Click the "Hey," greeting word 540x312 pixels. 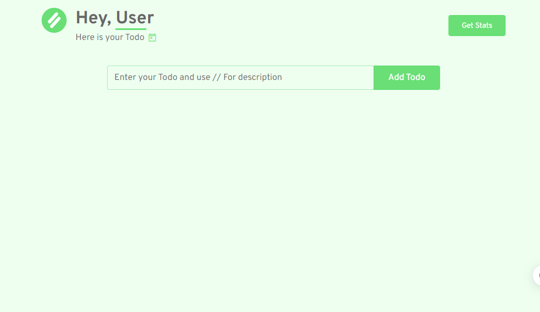(93, 18)
